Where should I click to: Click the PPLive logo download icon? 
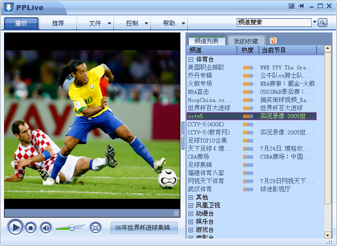pos(9,7)
